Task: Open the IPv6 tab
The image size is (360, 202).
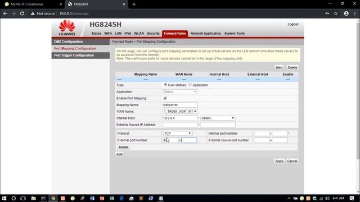Action: (x=128, y=34)
